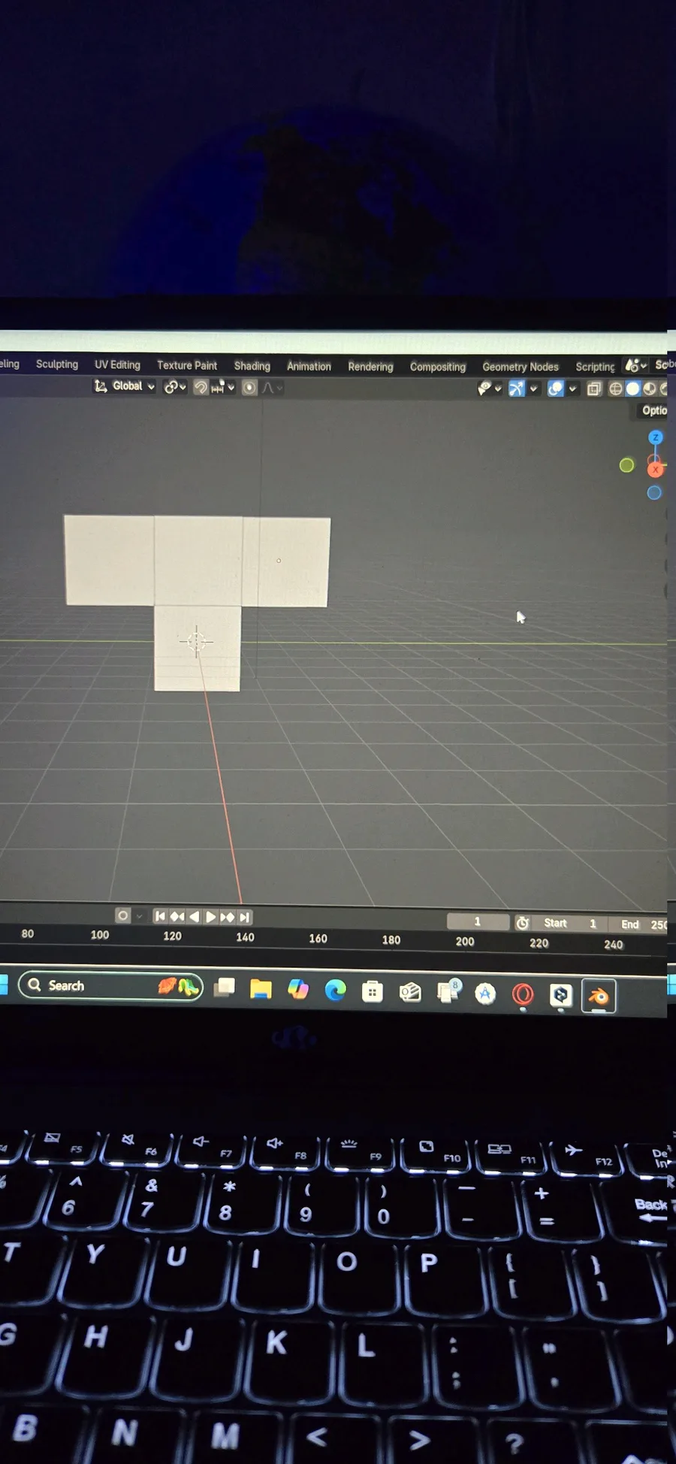676x1464 pixels.
Task: Toggle the snapping magnet
Action: click(201, 387)
